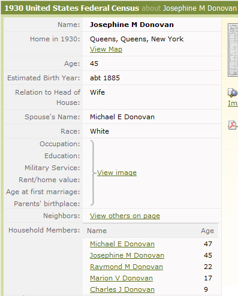This screenshot has width=238, height=296.
Task: Click the 1930 United States Federal Census title
Action: point(71,8)
